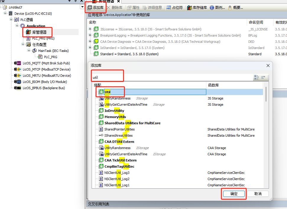Select the Util library in results list
The height and width of the screenshot is (209, 287).
[x=107, y=92]
